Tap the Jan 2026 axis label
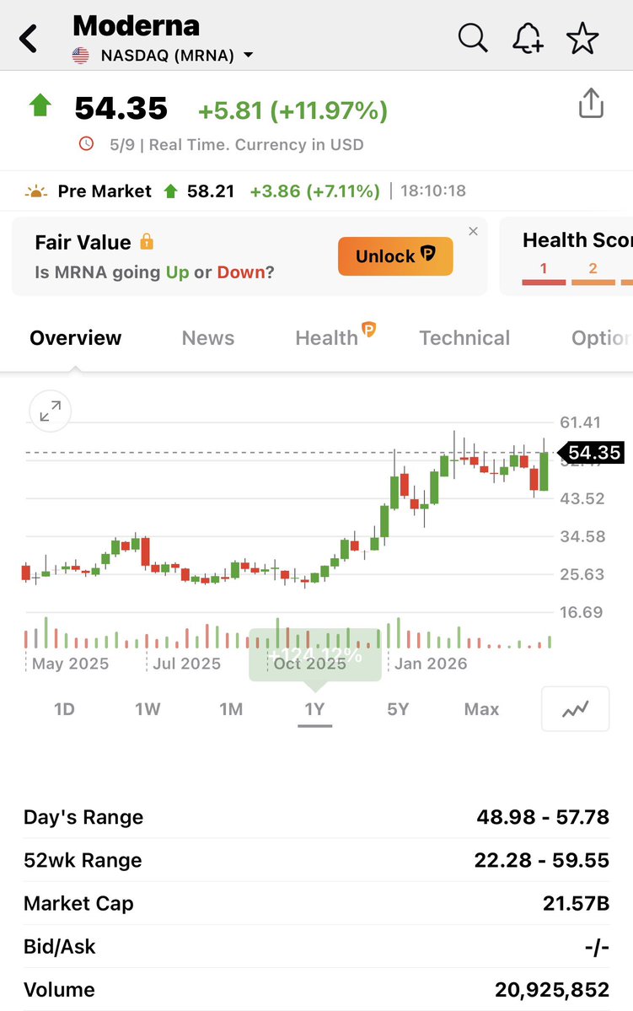This screenshot has height=1011, width=633. 431,664
